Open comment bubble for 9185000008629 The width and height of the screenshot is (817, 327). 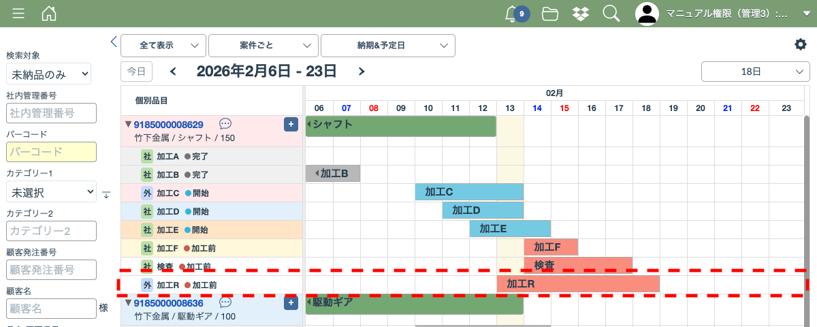pos(225,124)
